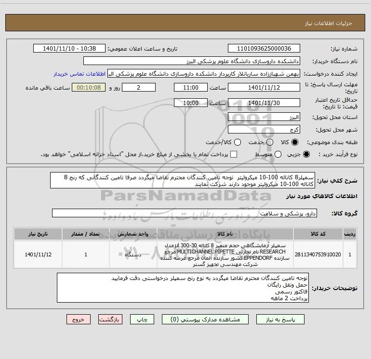Click the remaining time countdown 00:10:08
Screen dimensions: 371x359
tap(89, 87)
